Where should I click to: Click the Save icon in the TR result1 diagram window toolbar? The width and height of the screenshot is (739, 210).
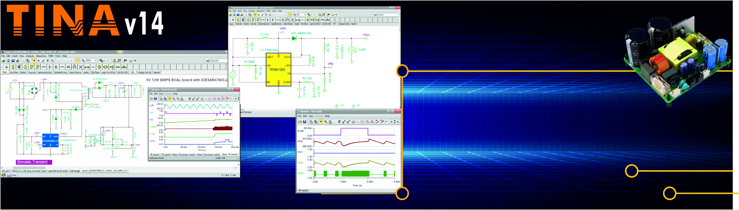[304, 122]
